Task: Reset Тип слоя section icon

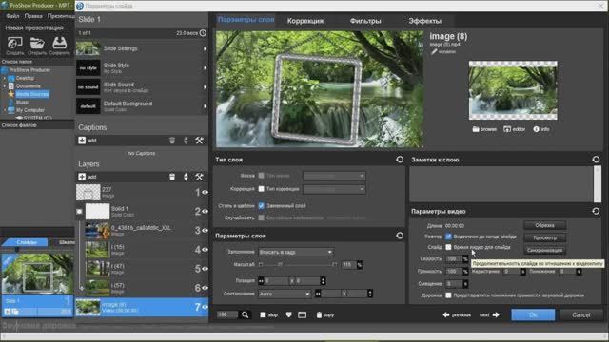Action: pos(400,160)
